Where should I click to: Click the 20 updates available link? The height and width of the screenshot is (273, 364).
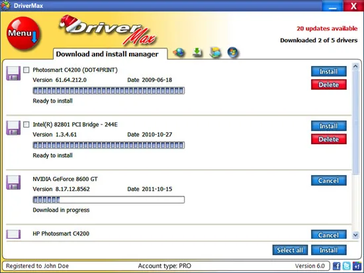point(327,28)
